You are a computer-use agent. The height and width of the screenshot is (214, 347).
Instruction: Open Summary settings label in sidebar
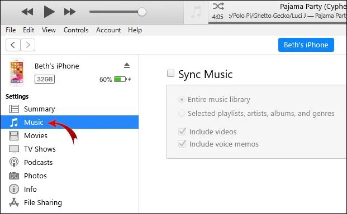click(x=39, y=109)
